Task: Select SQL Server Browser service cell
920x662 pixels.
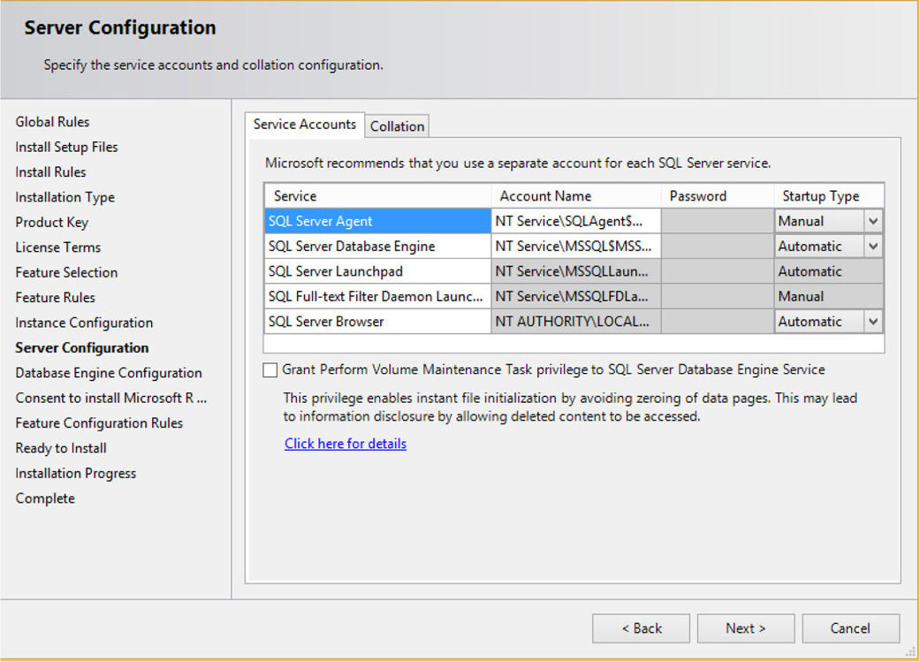Action: (x=378, y=322)
